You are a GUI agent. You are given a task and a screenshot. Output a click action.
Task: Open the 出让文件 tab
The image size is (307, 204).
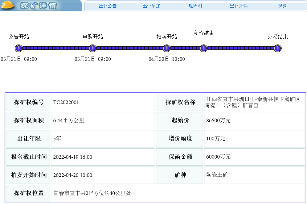[x=239, y=6]
